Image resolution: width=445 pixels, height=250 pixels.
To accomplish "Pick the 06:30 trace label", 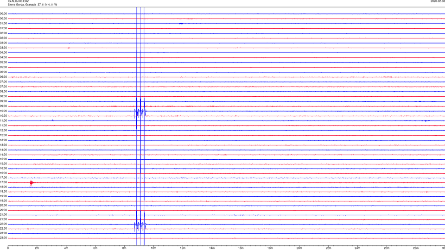I will tap(3, 77).
